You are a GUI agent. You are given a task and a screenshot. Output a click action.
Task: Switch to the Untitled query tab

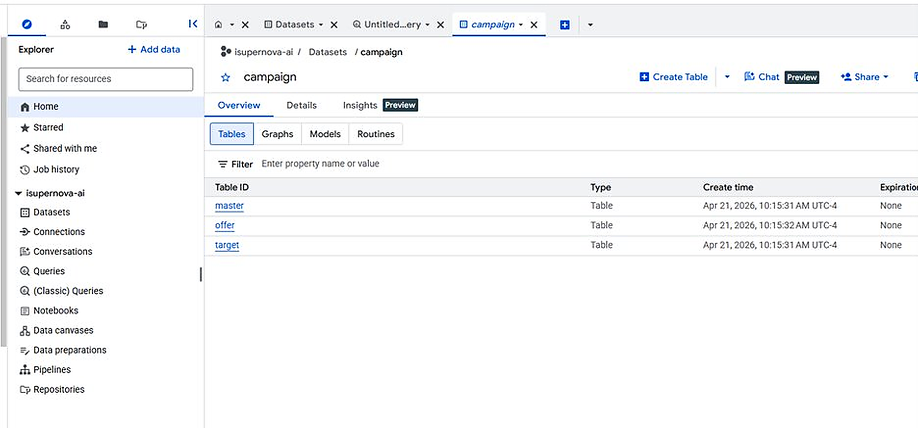[x=387, y=24]
